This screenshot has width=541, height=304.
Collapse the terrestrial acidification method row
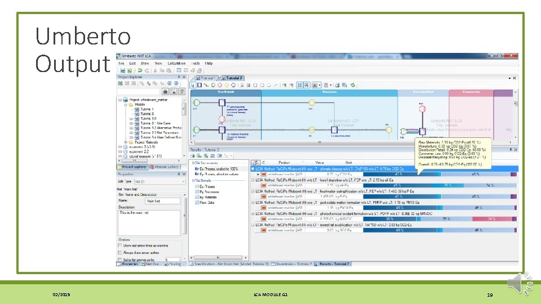(253, 225)
